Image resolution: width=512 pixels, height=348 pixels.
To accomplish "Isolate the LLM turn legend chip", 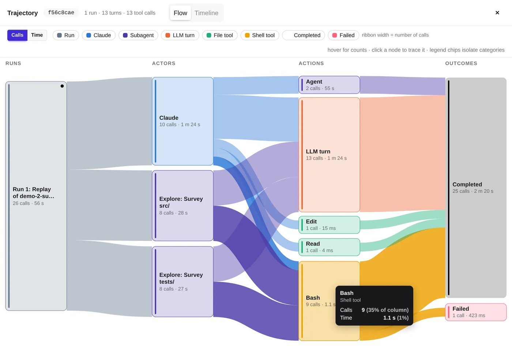I will coord(180,35).
